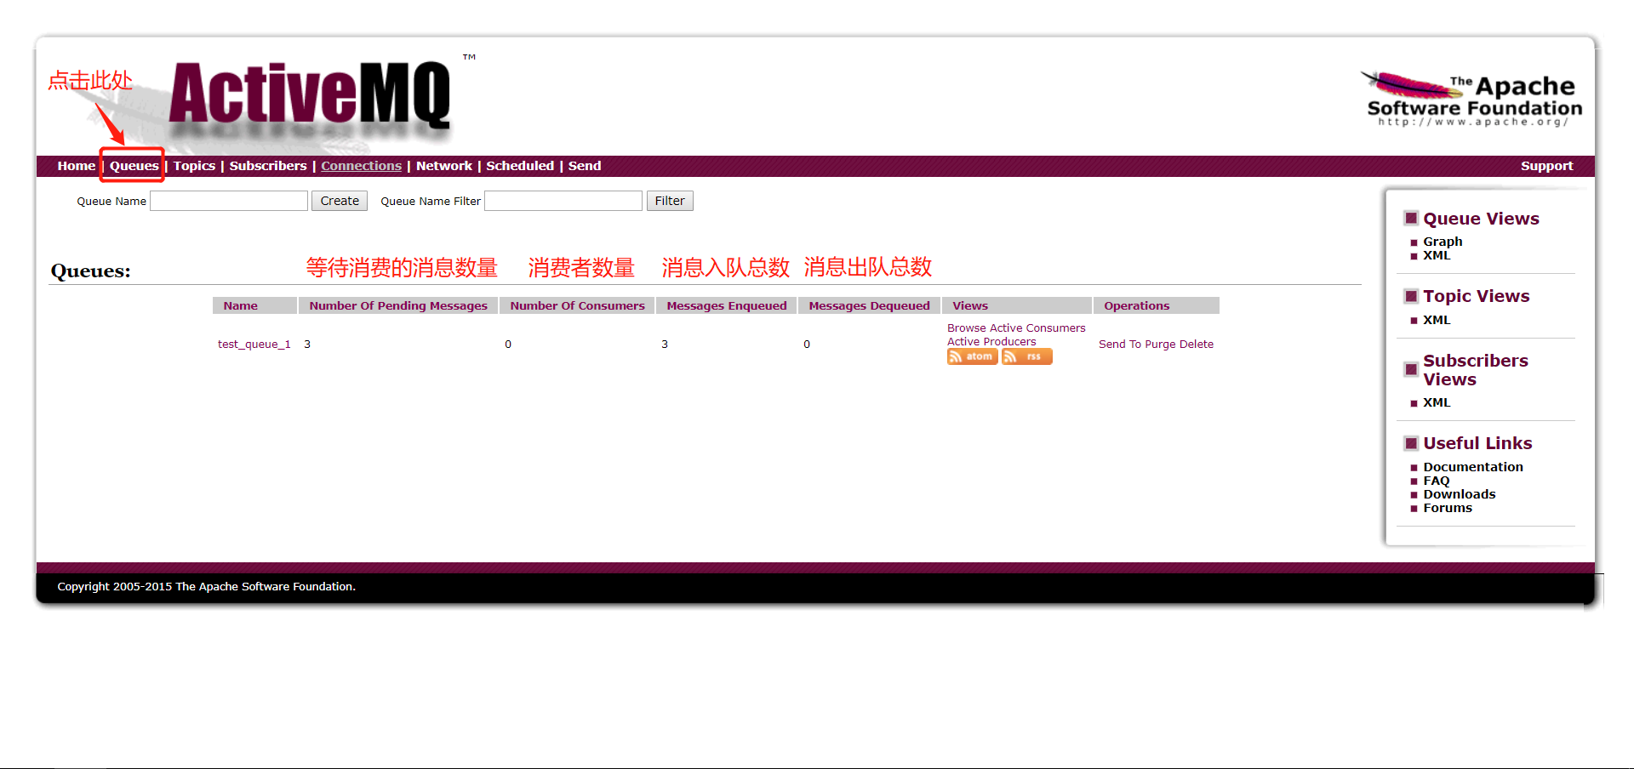This screenshot has width=1634, height=769.
Task: Open the Send tab
Action: coord(585,166)
